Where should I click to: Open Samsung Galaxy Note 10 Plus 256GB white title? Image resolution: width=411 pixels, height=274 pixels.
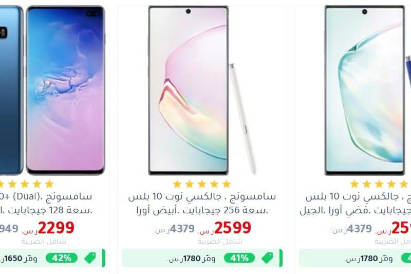(202, 203)
